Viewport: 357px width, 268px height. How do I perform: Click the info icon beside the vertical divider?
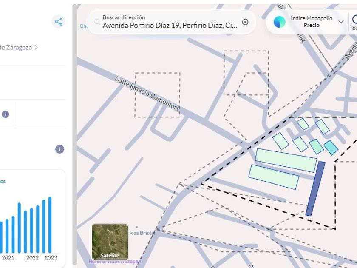pos(5,114)
